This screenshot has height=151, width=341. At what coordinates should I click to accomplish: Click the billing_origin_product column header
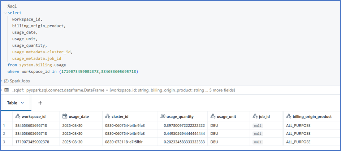coord(311,117)
